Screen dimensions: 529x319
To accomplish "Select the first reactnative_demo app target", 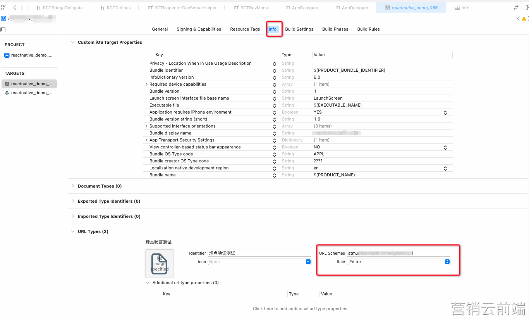I will [29, 84].
